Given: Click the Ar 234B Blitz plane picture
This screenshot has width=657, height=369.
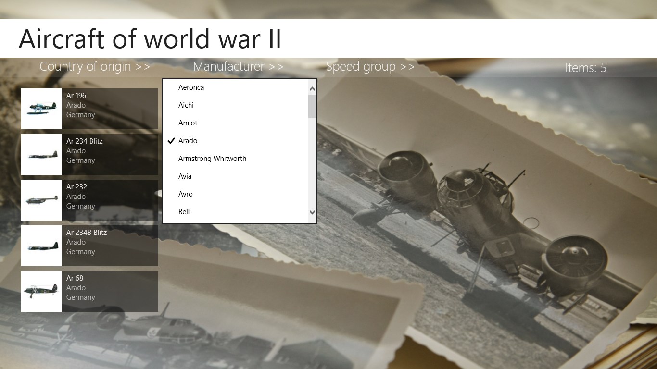Looking at the screenshot, I should click(41, 246).
